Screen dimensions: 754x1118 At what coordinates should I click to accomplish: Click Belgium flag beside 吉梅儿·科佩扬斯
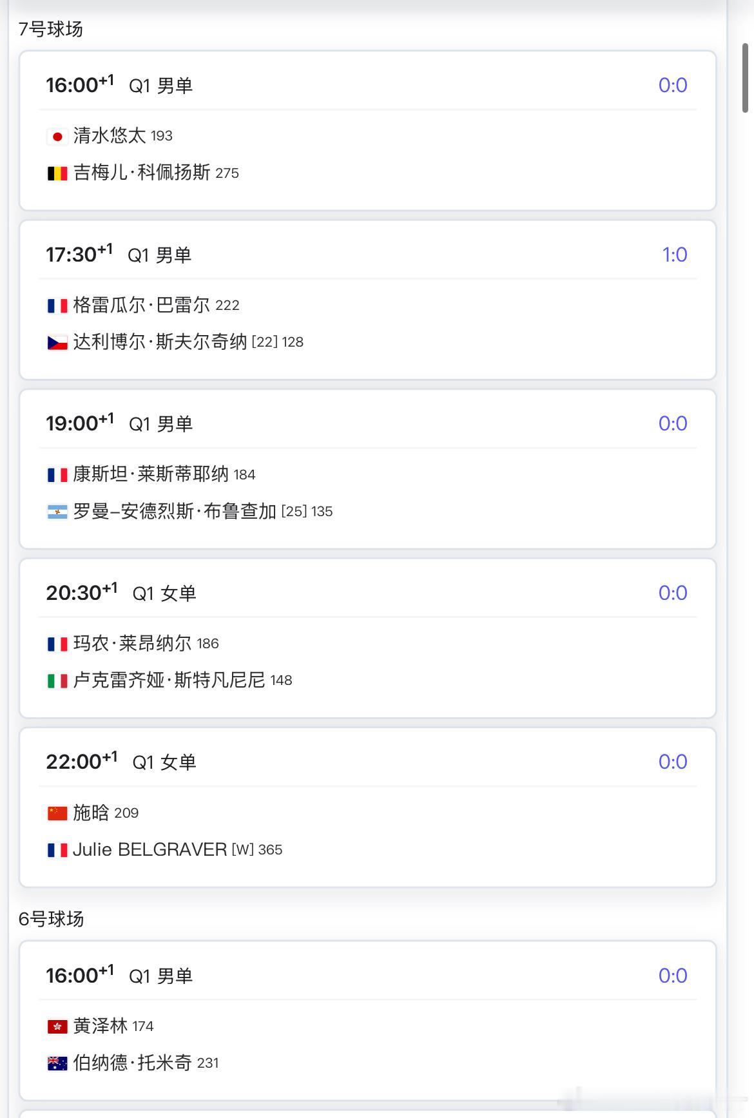[x=57, y=173]
